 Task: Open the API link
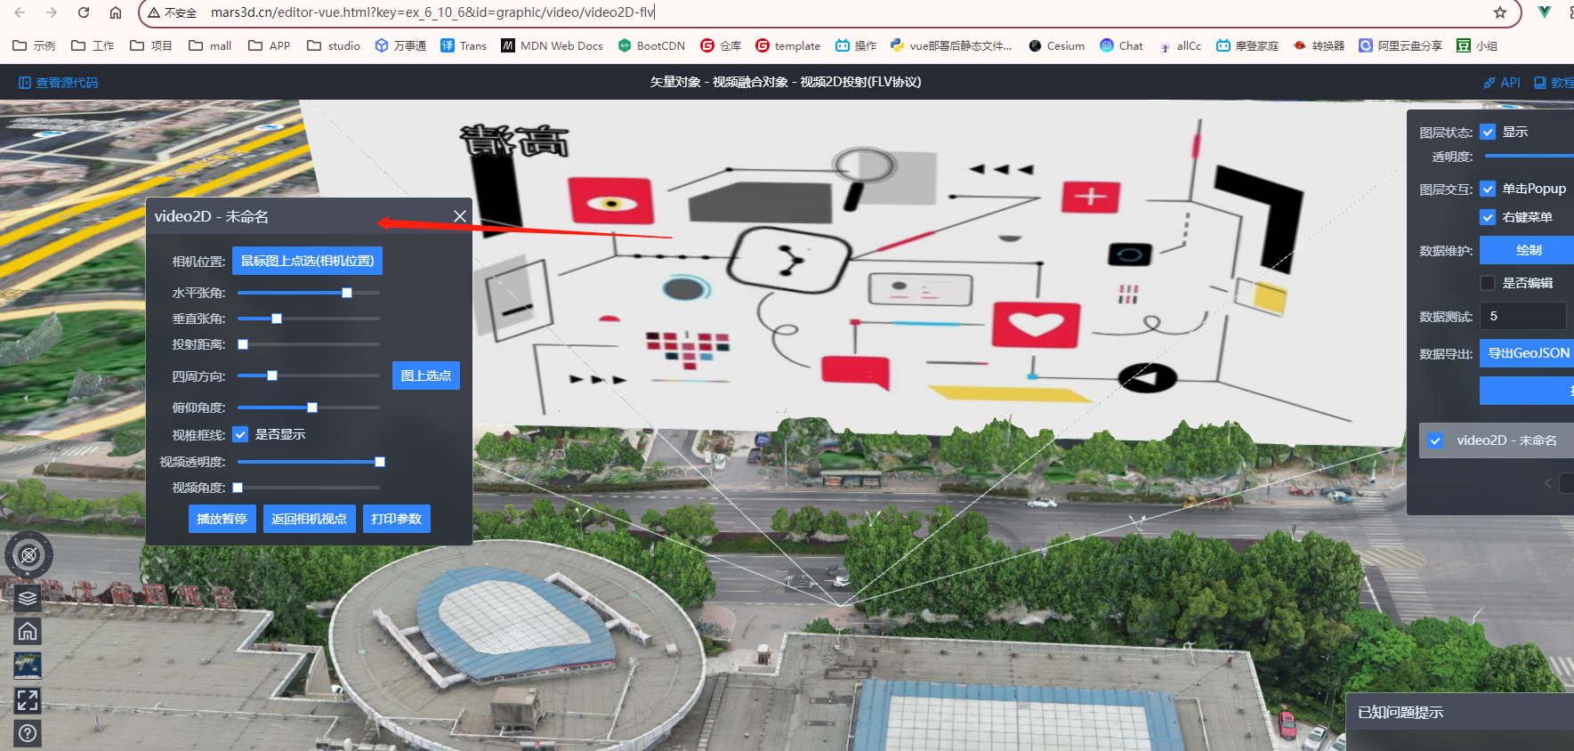coord(1502,83)
